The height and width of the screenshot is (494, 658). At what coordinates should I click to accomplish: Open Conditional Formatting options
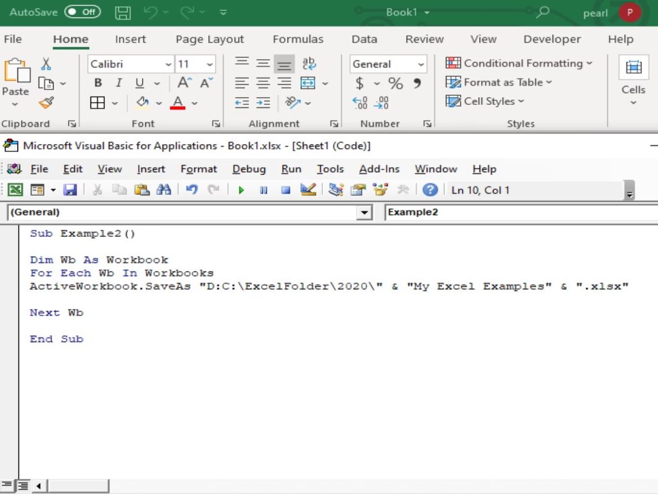(x=518, y=63)
